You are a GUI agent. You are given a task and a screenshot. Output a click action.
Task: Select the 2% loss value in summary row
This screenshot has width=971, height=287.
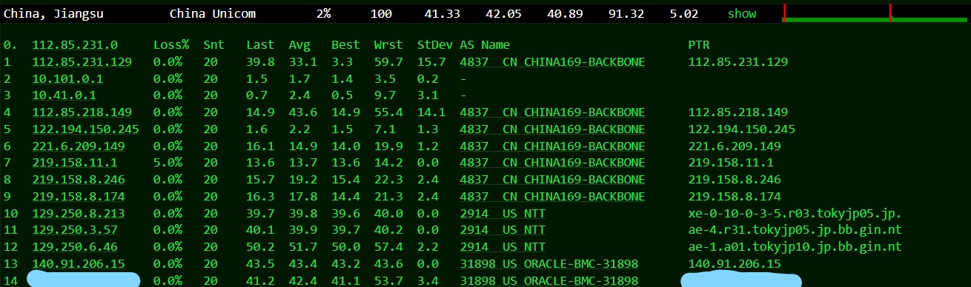click(324, 13)
